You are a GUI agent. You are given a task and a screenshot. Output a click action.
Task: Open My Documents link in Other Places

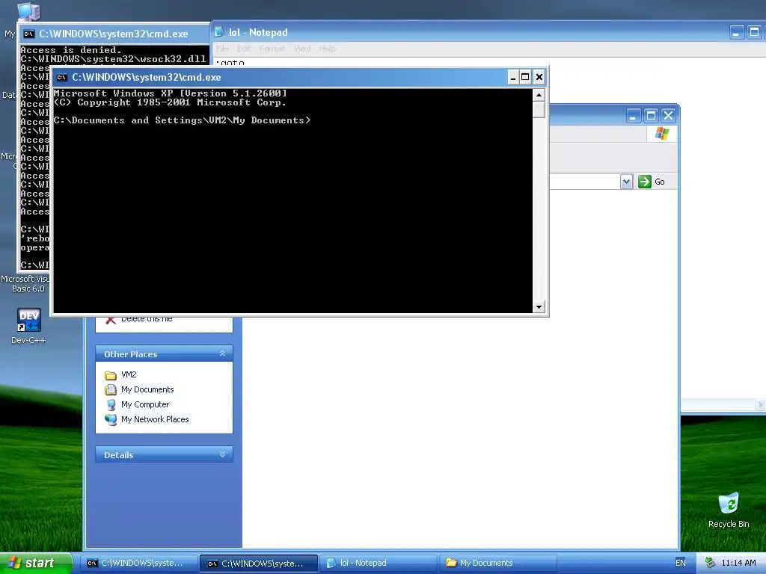pos(147,389)
